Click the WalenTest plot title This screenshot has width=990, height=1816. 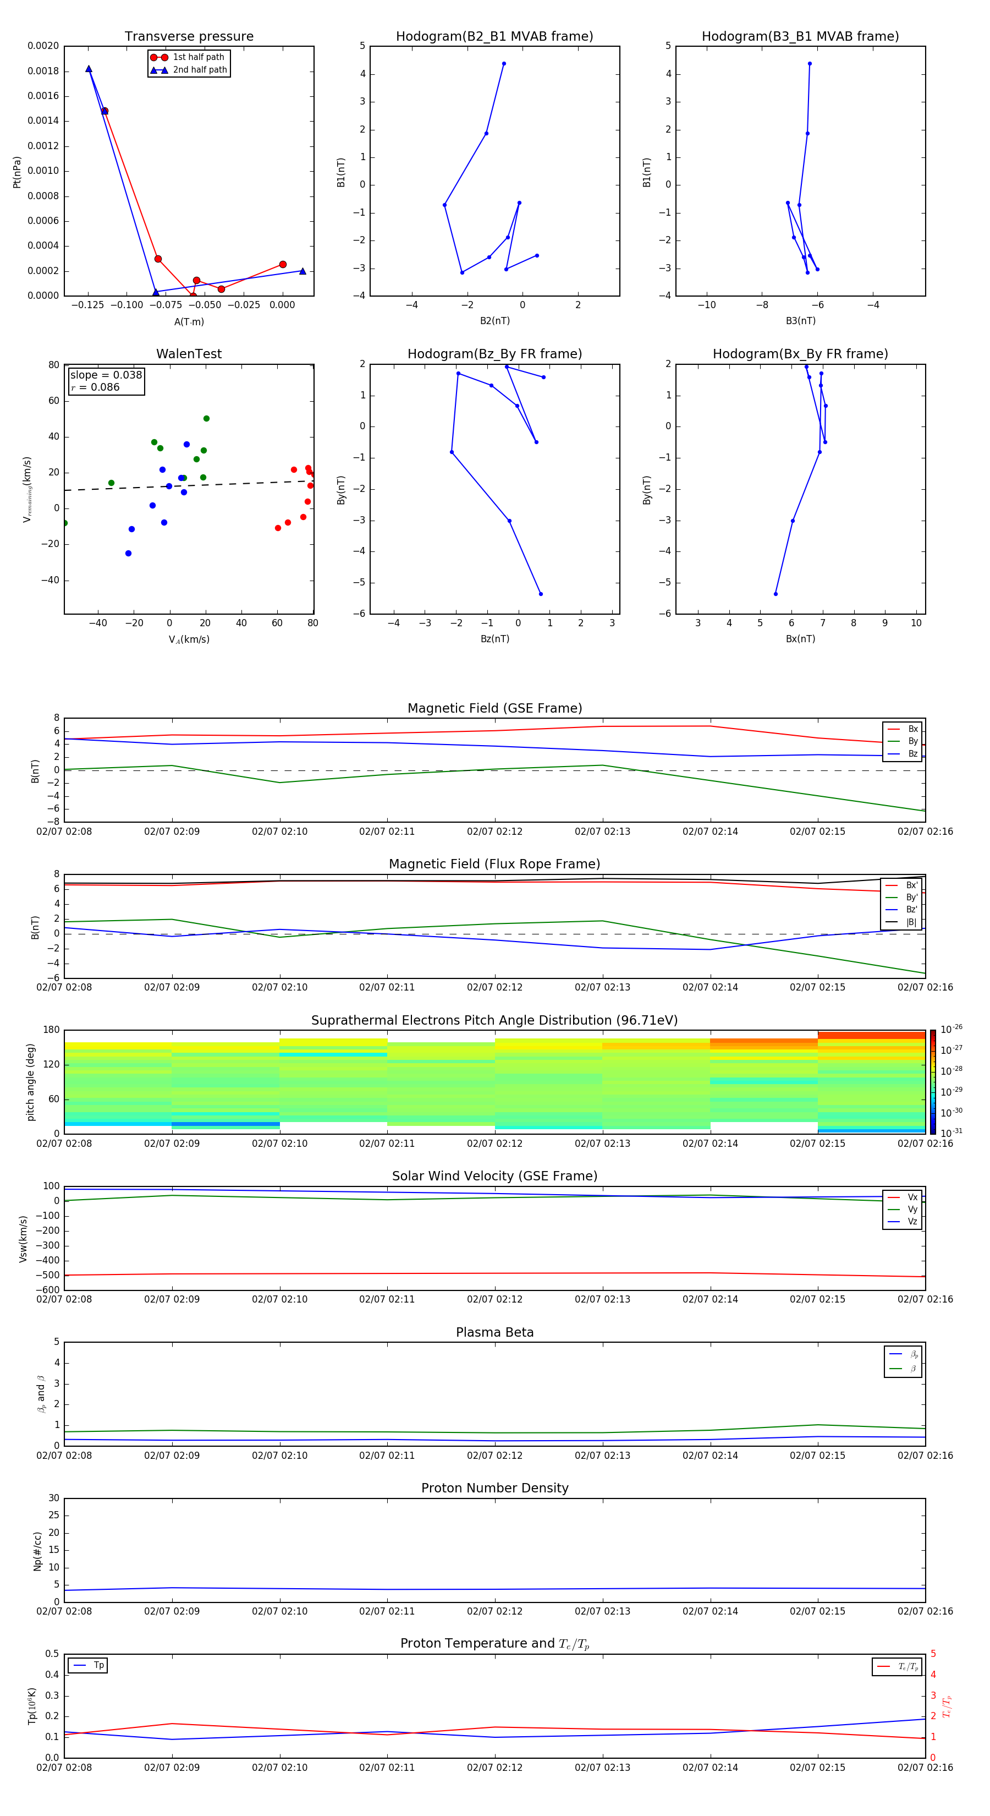pyautogui.click(x=189, y=354)
